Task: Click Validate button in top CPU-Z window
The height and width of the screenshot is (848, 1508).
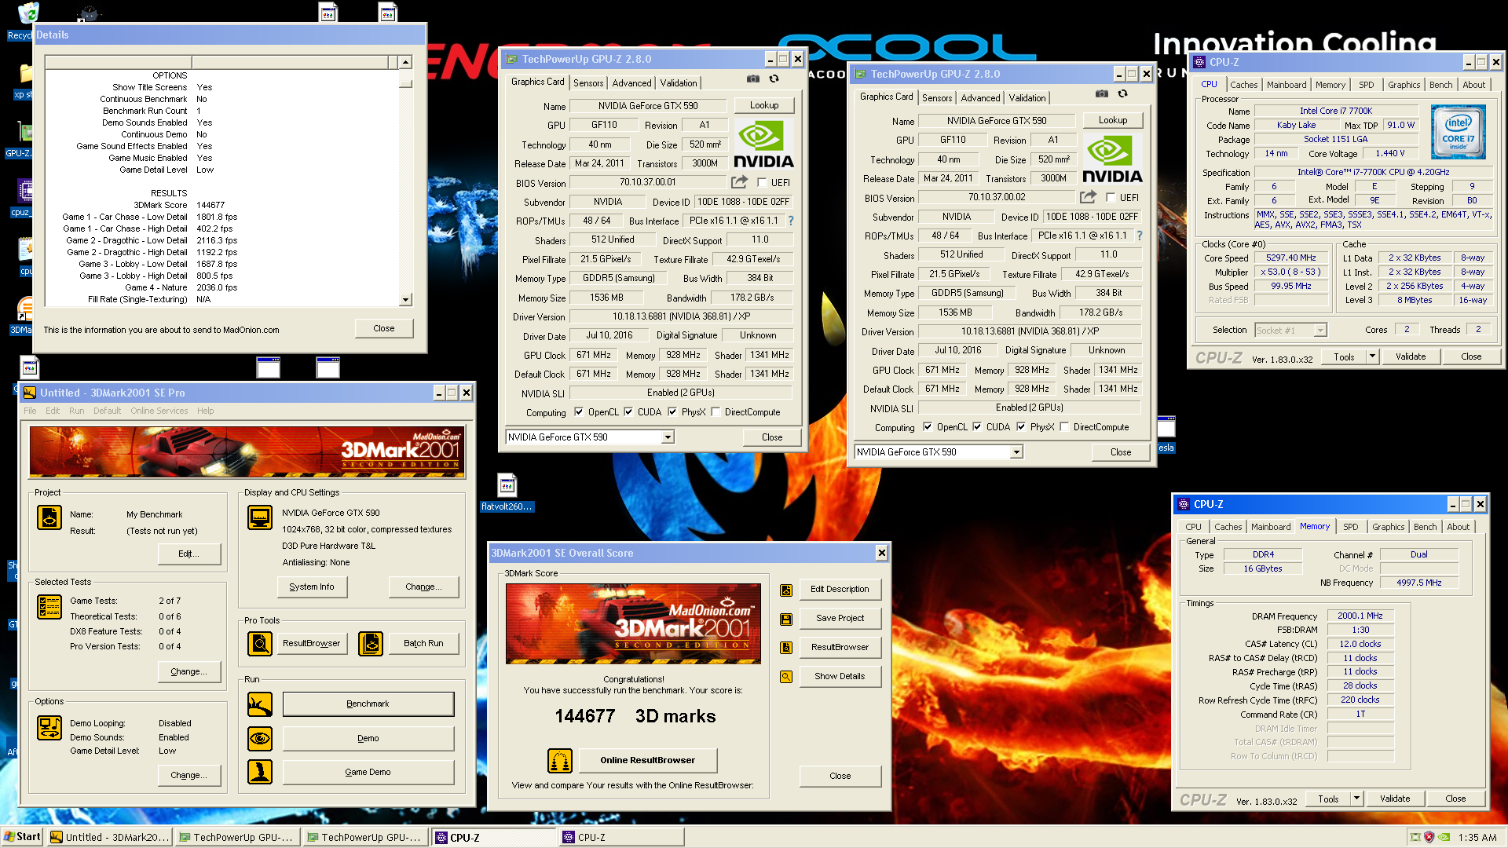Action: pos(1410,356)
